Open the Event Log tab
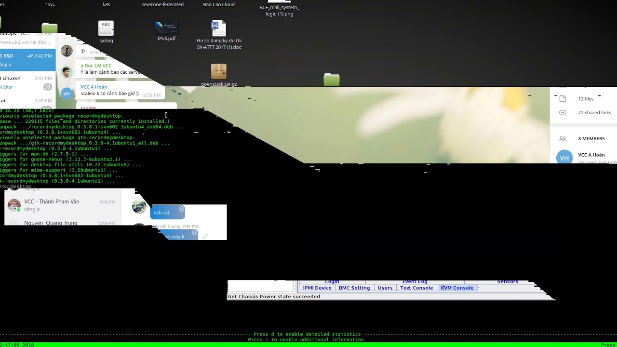The image size is (617, 347). (415, 281)
